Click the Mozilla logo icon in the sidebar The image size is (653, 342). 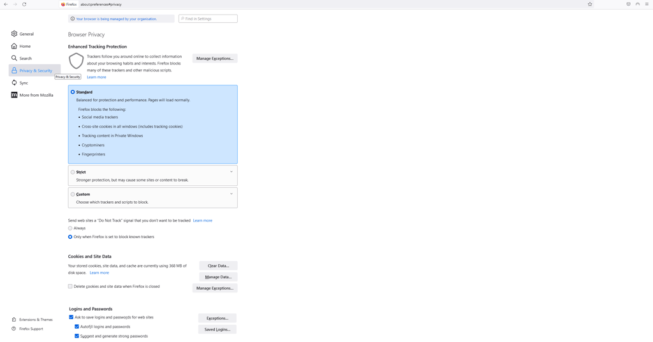tap(14, 95)
